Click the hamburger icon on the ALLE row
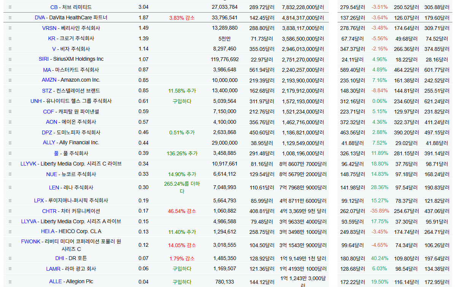Image resolution: width=455 pixels, height=287 pixels. point(10,282)
